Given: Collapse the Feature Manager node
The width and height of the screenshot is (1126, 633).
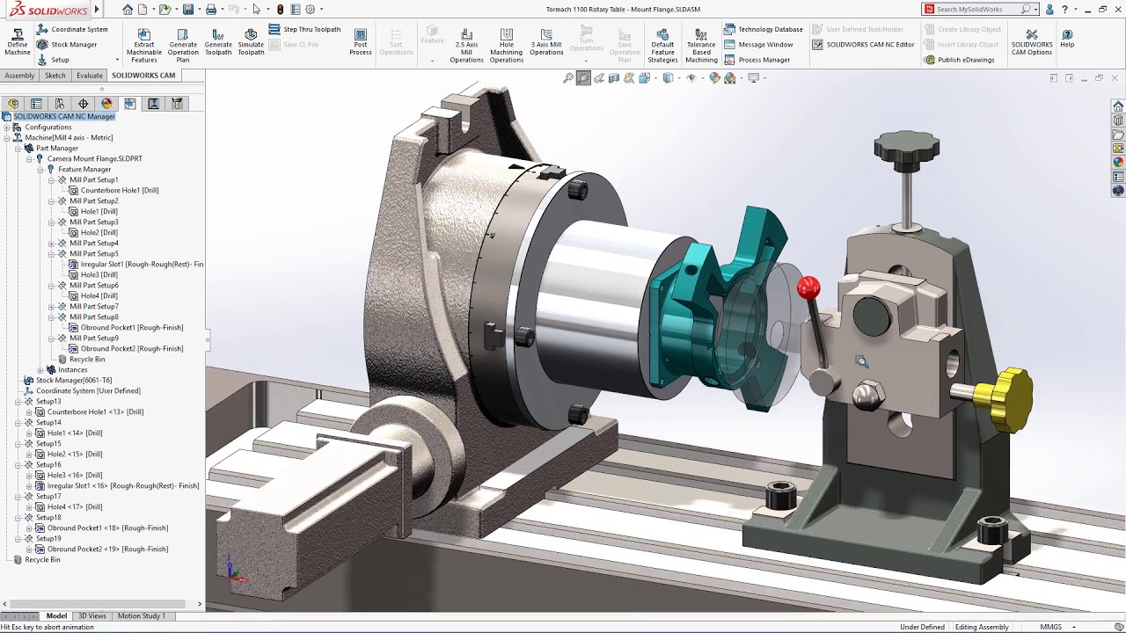Looking at the screenshot, I should click(x=40, y=169).
